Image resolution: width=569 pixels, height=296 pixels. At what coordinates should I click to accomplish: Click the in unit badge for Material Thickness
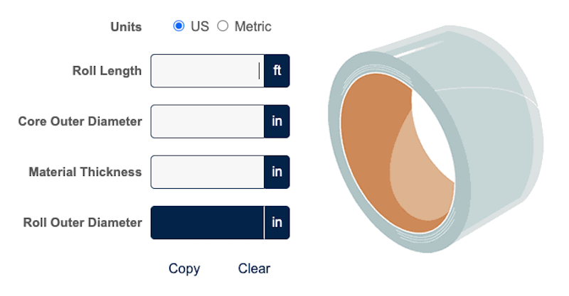coord(277,172)
